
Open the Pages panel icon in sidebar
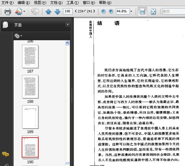[5, 25]
